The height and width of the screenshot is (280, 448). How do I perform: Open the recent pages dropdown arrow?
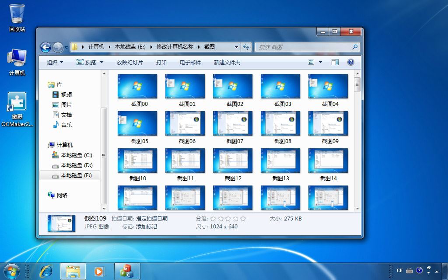[66, 47]
